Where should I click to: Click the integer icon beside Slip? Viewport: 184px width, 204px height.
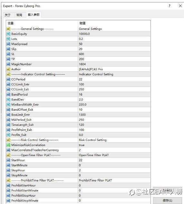(8, 49)
